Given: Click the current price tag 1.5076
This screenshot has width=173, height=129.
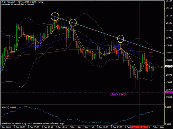Looking at the screenshot, I should [169, 66].
